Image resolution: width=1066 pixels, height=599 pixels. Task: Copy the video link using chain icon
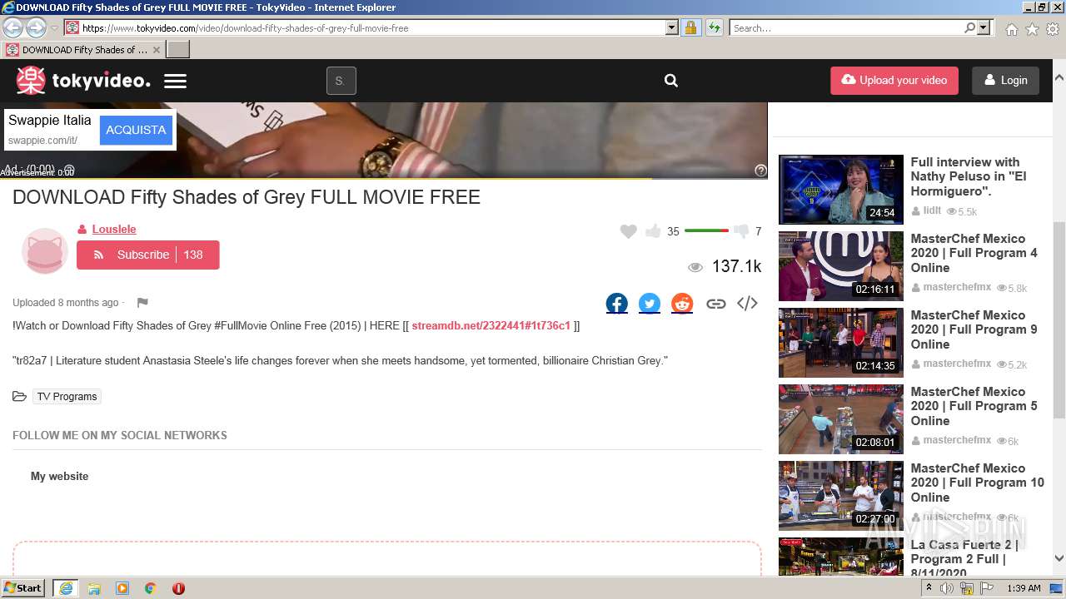(x=715, y=304)
